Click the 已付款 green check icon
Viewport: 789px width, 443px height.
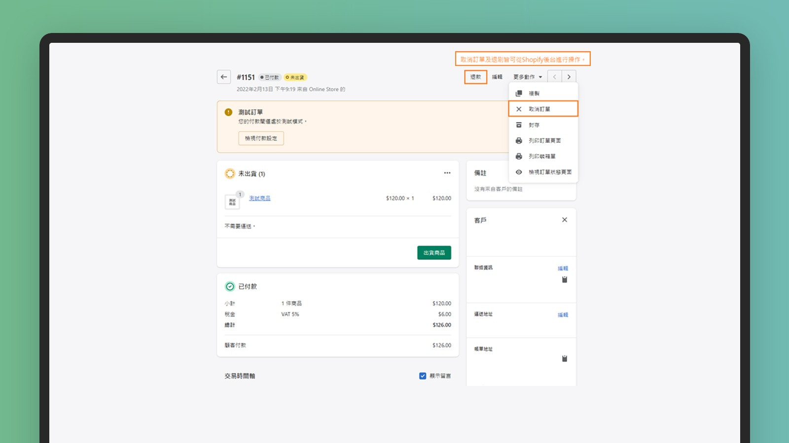coord(230,286)
